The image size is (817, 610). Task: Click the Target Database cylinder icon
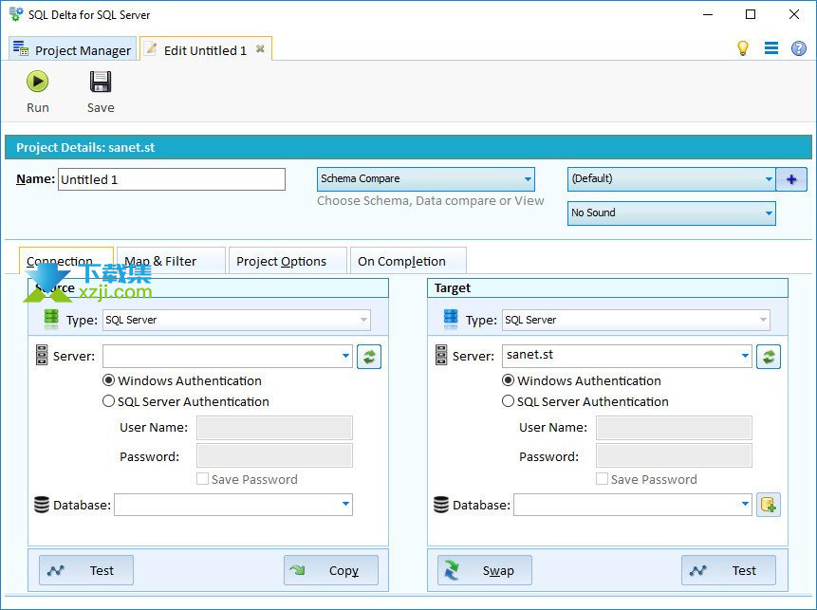tap(441, 505)
